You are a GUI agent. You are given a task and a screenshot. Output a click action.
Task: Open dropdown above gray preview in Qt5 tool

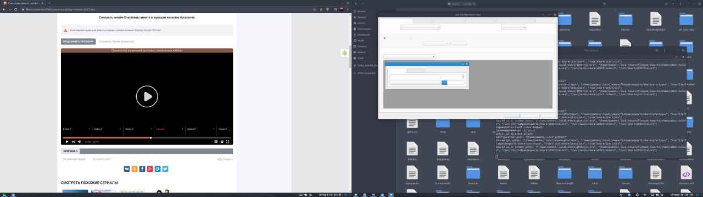(x=409, y=56)
